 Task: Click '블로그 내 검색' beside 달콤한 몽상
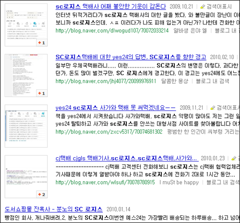[x=213, y=81]
